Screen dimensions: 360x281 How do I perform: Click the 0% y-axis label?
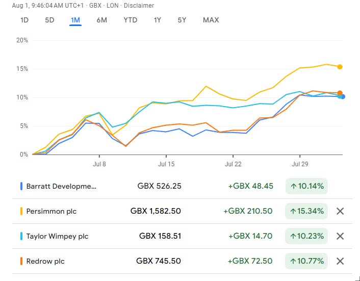click(x=23, y=155)
